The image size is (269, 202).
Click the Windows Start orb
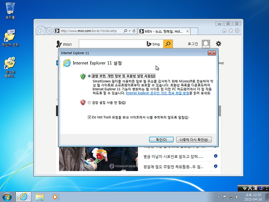pos(7,197)
